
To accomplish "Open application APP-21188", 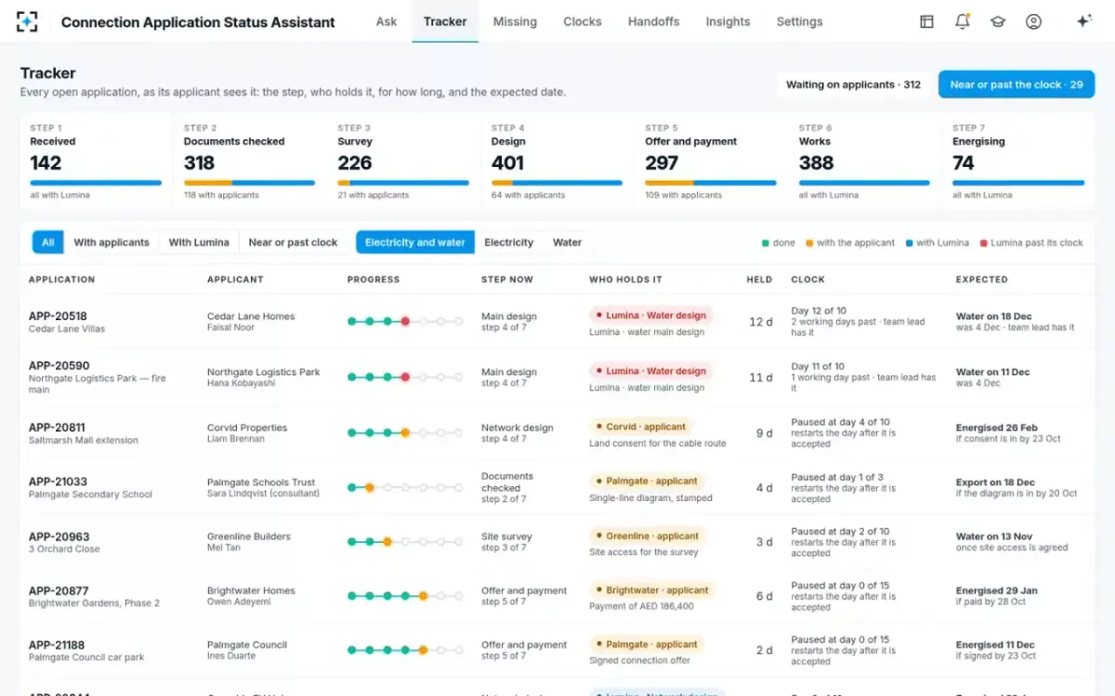I will coord(57,645).
